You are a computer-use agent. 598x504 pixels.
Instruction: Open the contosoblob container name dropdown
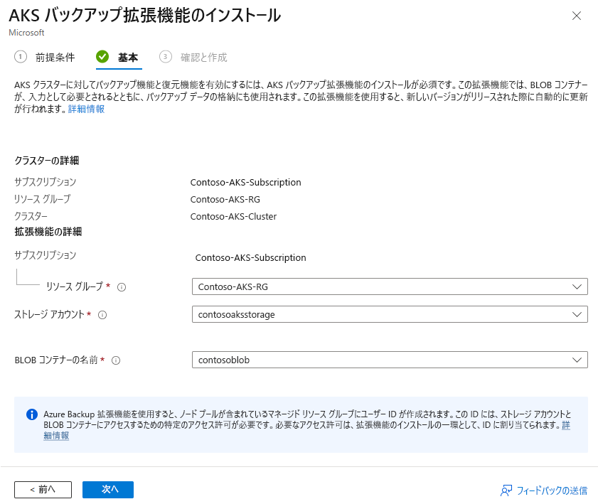(390, 360)
